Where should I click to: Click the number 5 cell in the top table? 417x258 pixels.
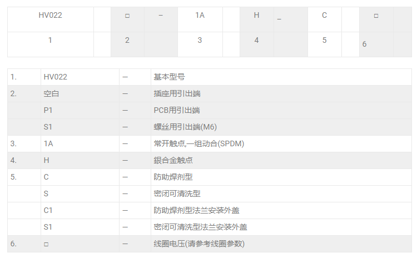pos(324,40)
